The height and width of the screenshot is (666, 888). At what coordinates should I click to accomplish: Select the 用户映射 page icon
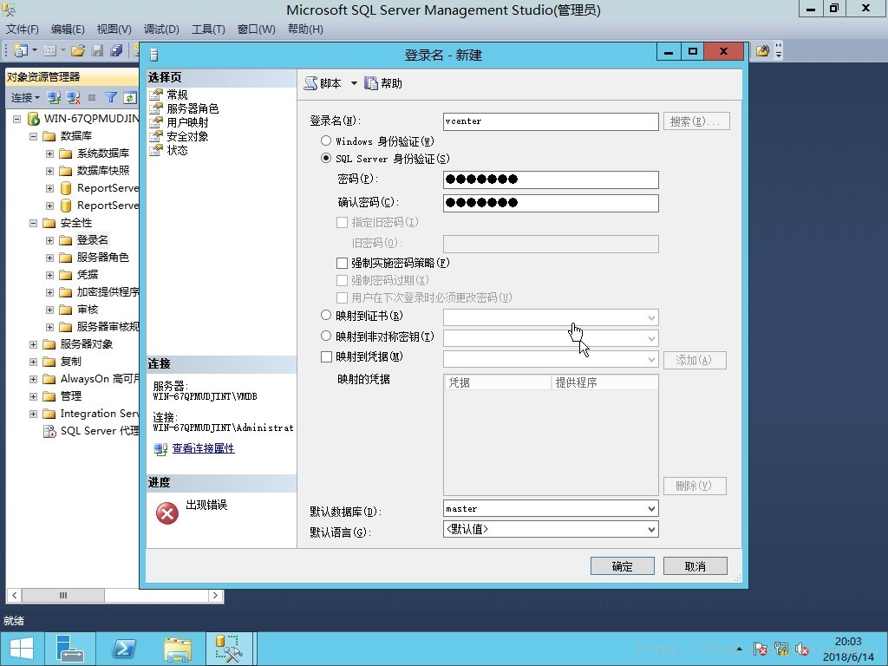156,122
